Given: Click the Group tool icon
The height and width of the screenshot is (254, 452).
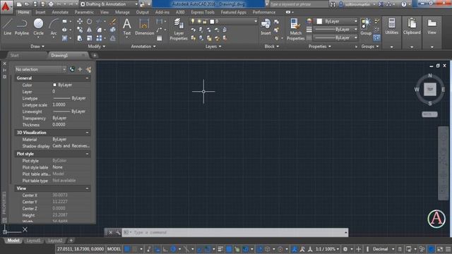Looking at the screenshot, I should (366, 27).
